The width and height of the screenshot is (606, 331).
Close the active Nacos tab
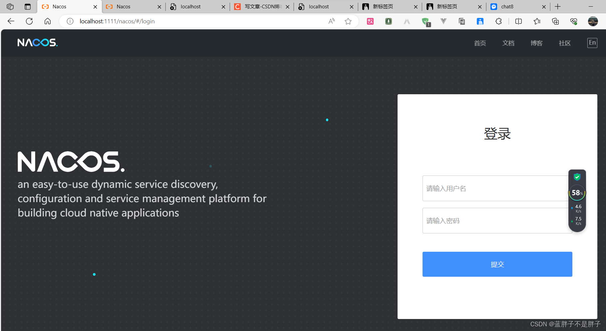(95, 7)
